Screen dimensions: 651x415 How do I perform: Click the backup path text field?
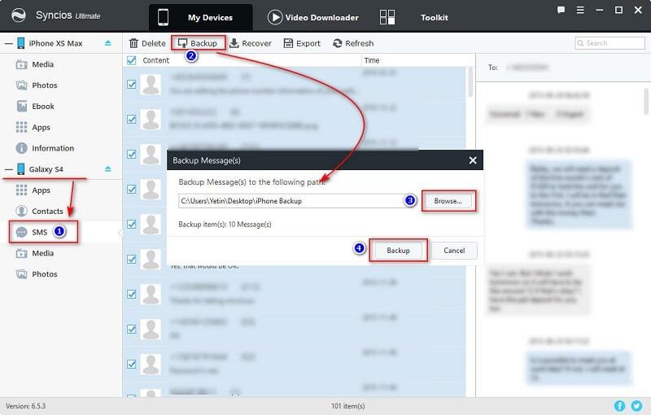[293, 201]
